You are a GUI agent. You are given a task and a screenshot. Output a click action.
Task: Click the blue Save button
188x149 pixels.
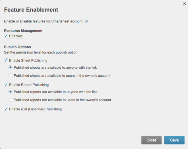(x=174, y=140)
